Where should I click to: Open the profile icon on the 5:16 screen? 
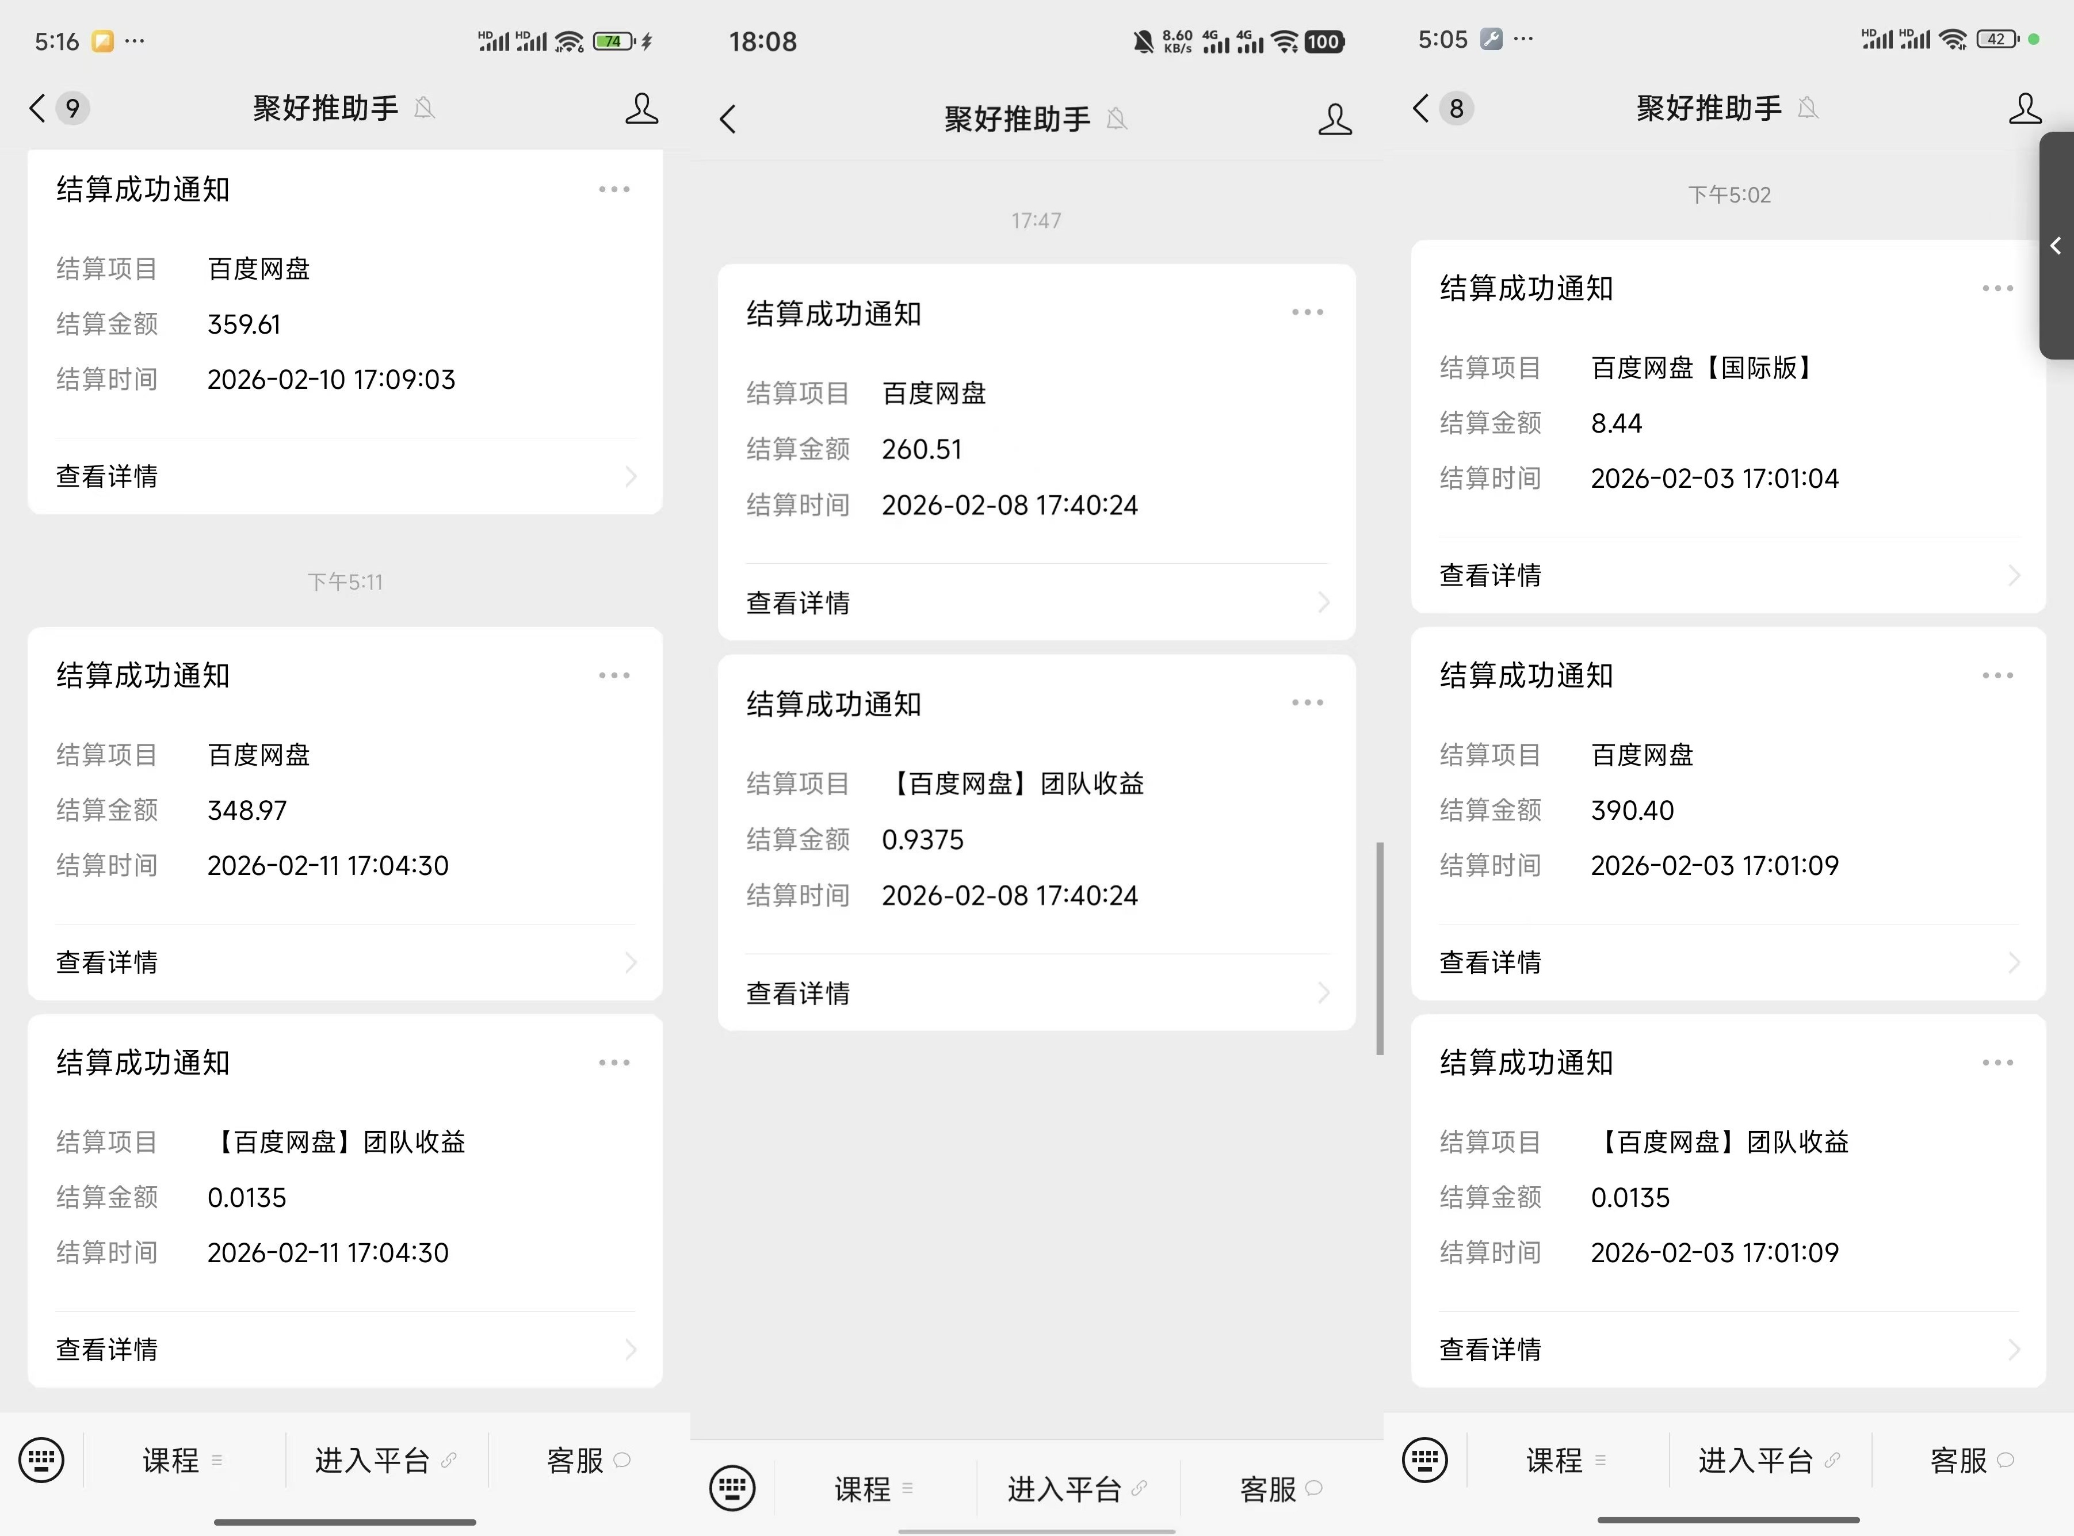(641, 108)
